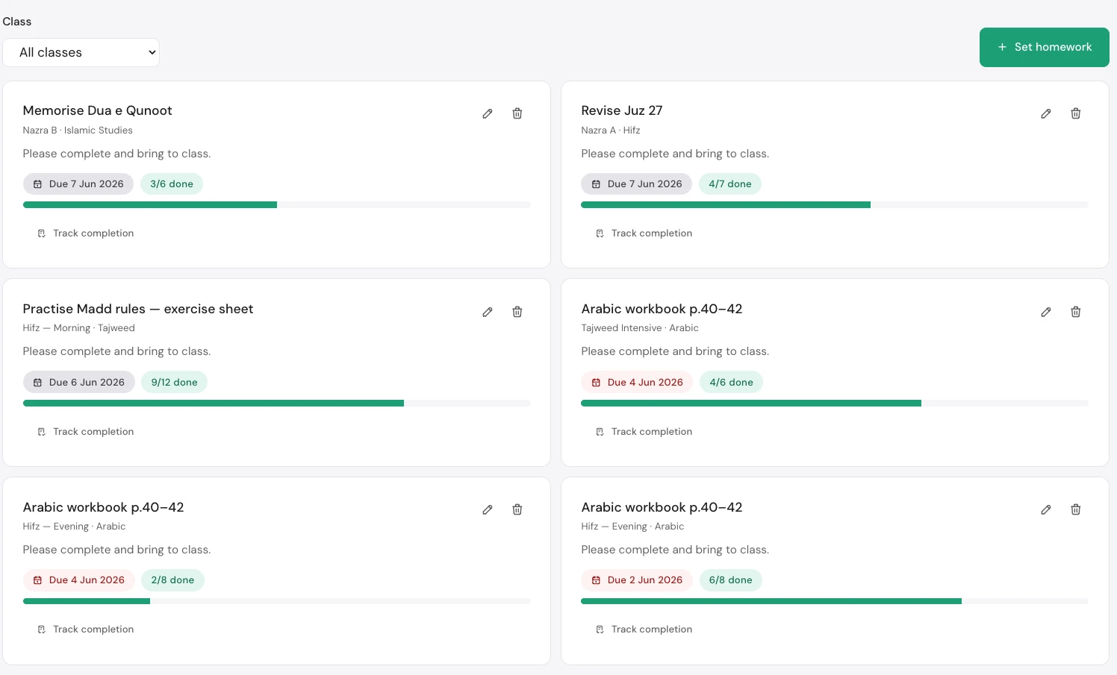Click the description text under Nazra A · Hifz
This screenshot has height=675, width=1117.
(x=675, y=154)
